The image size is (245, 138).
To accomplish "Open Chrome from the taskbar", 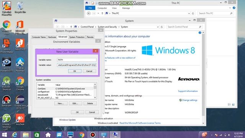I will [82, 135].
